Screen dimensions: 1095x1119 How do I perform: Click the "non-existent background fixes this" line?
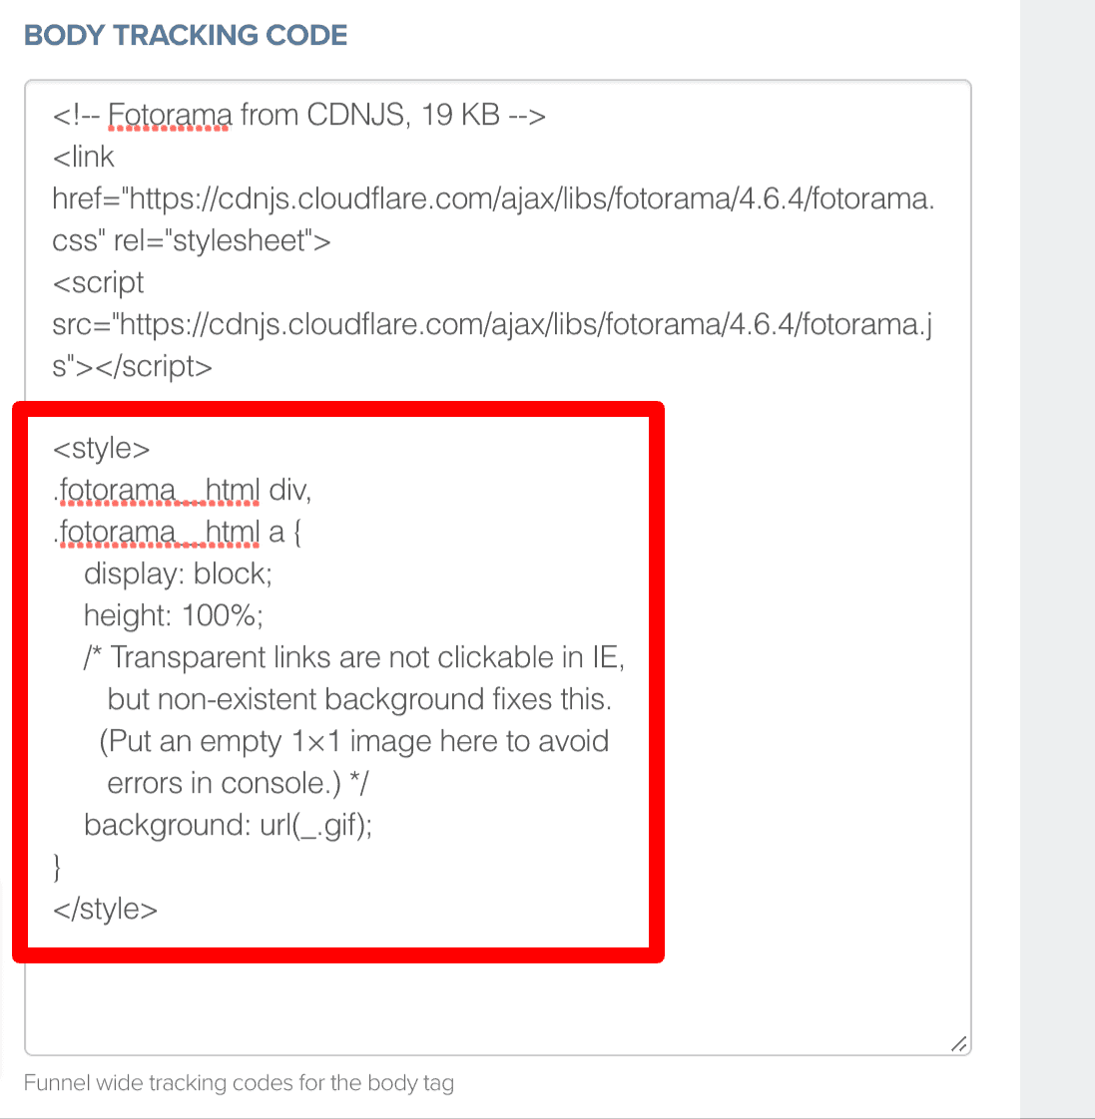point(359,699)
